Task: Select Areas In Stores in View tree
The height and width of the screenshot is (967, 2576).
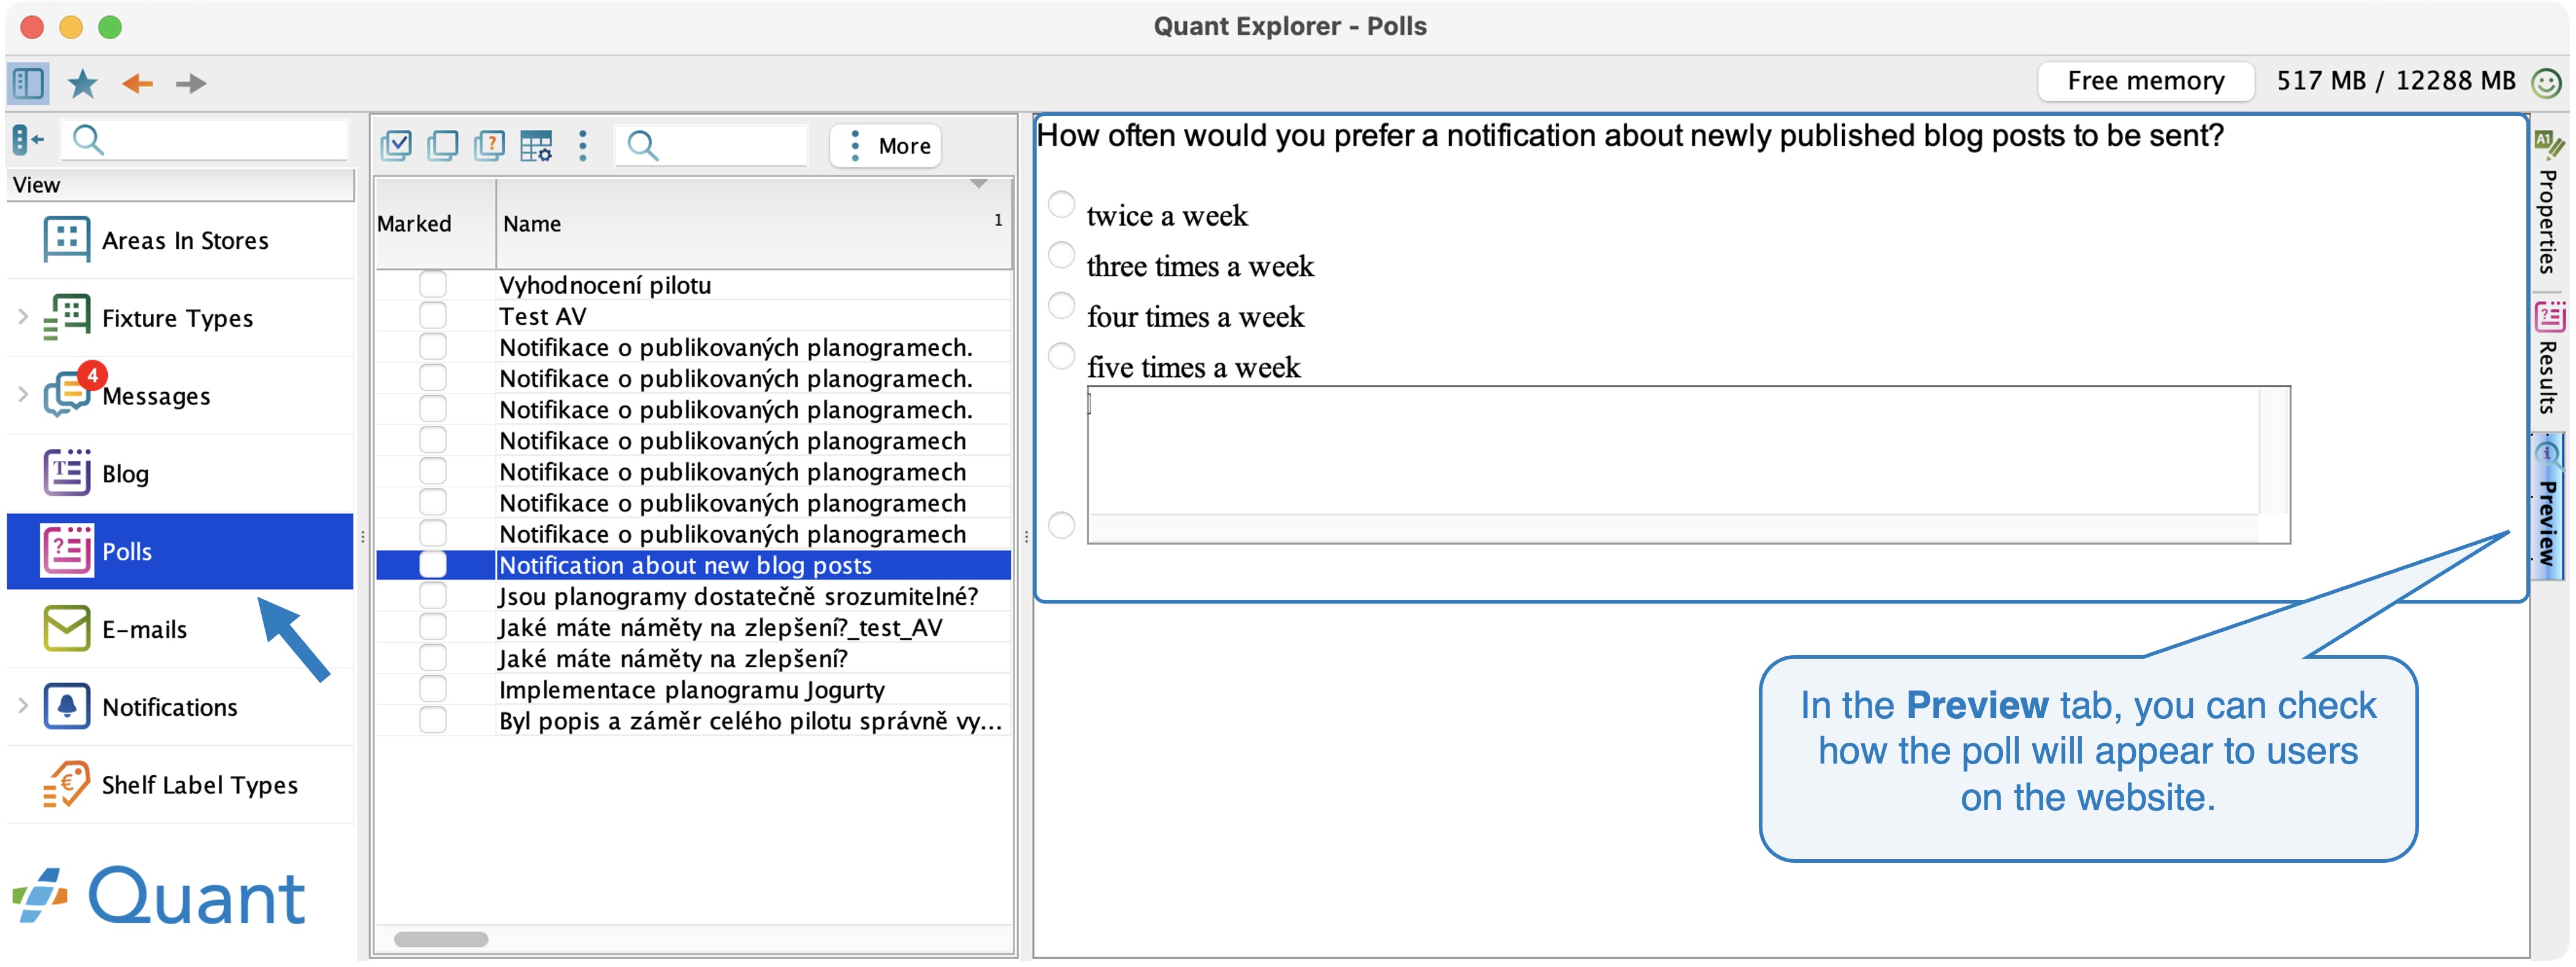Action: tap(180, 240)
